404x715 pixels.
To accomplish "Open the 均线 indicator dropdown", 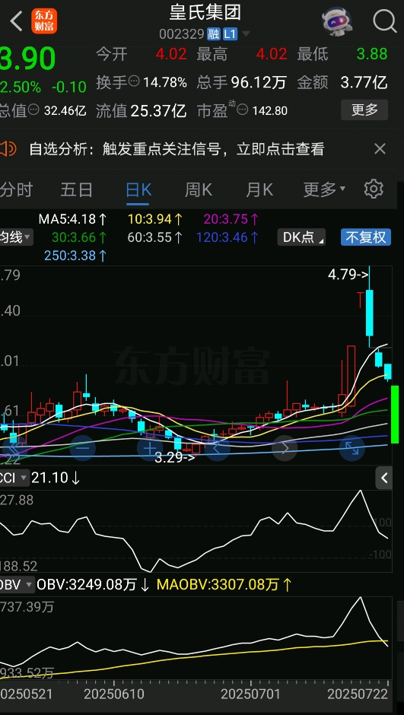I will pos(15,237).
